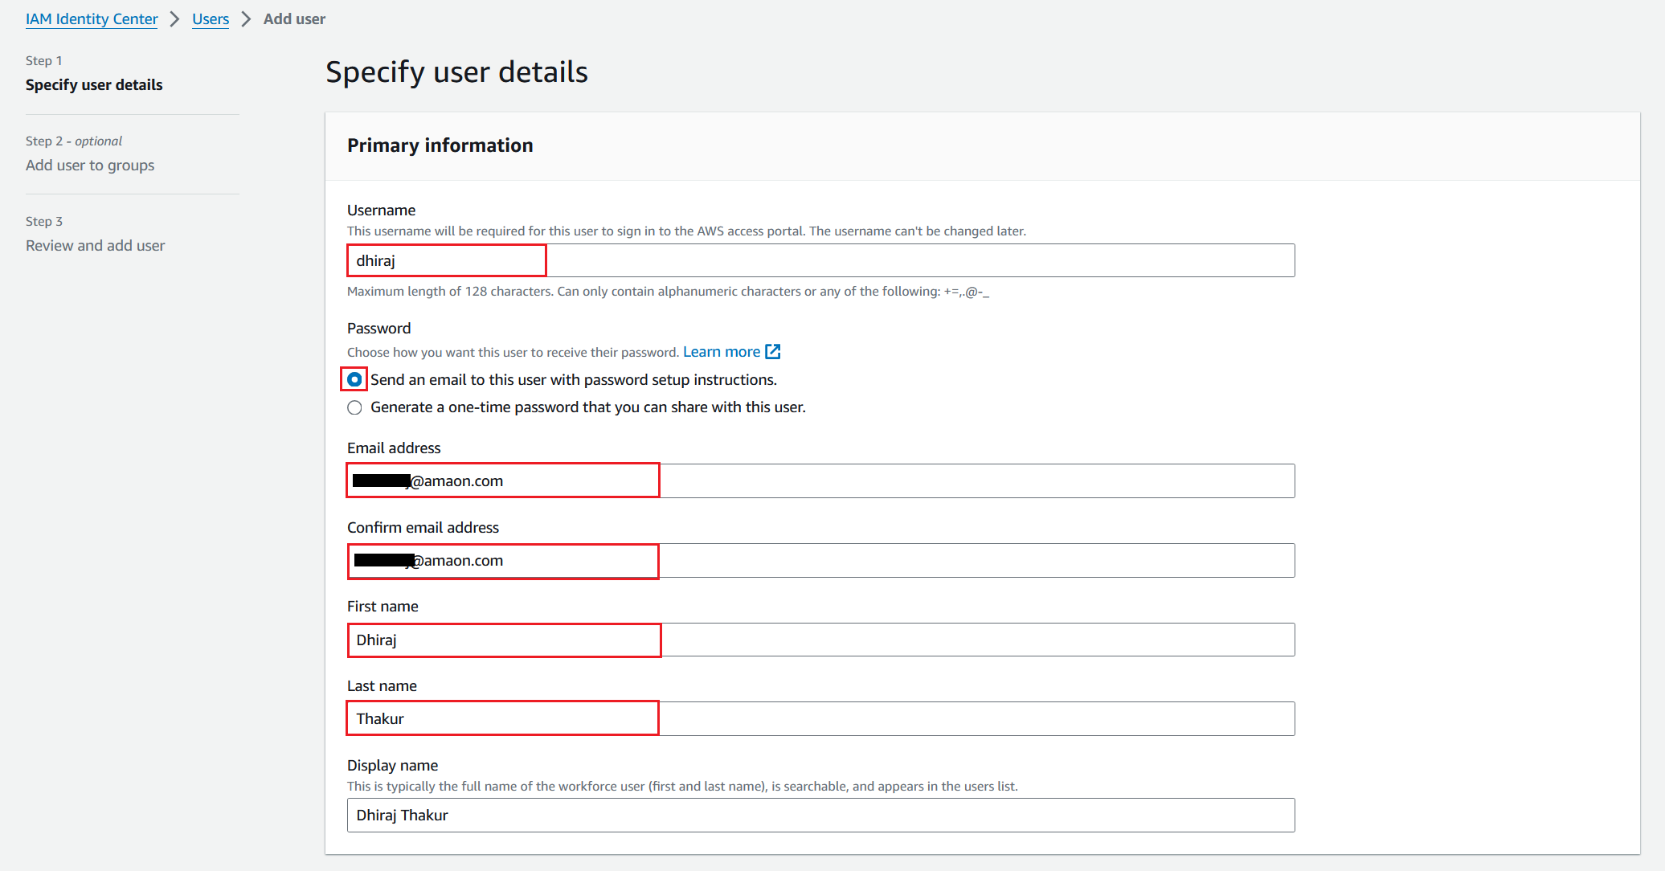Select Send an email password setup option
The height and width of the screenshot is (871, 1665).
tap(354, 379)
